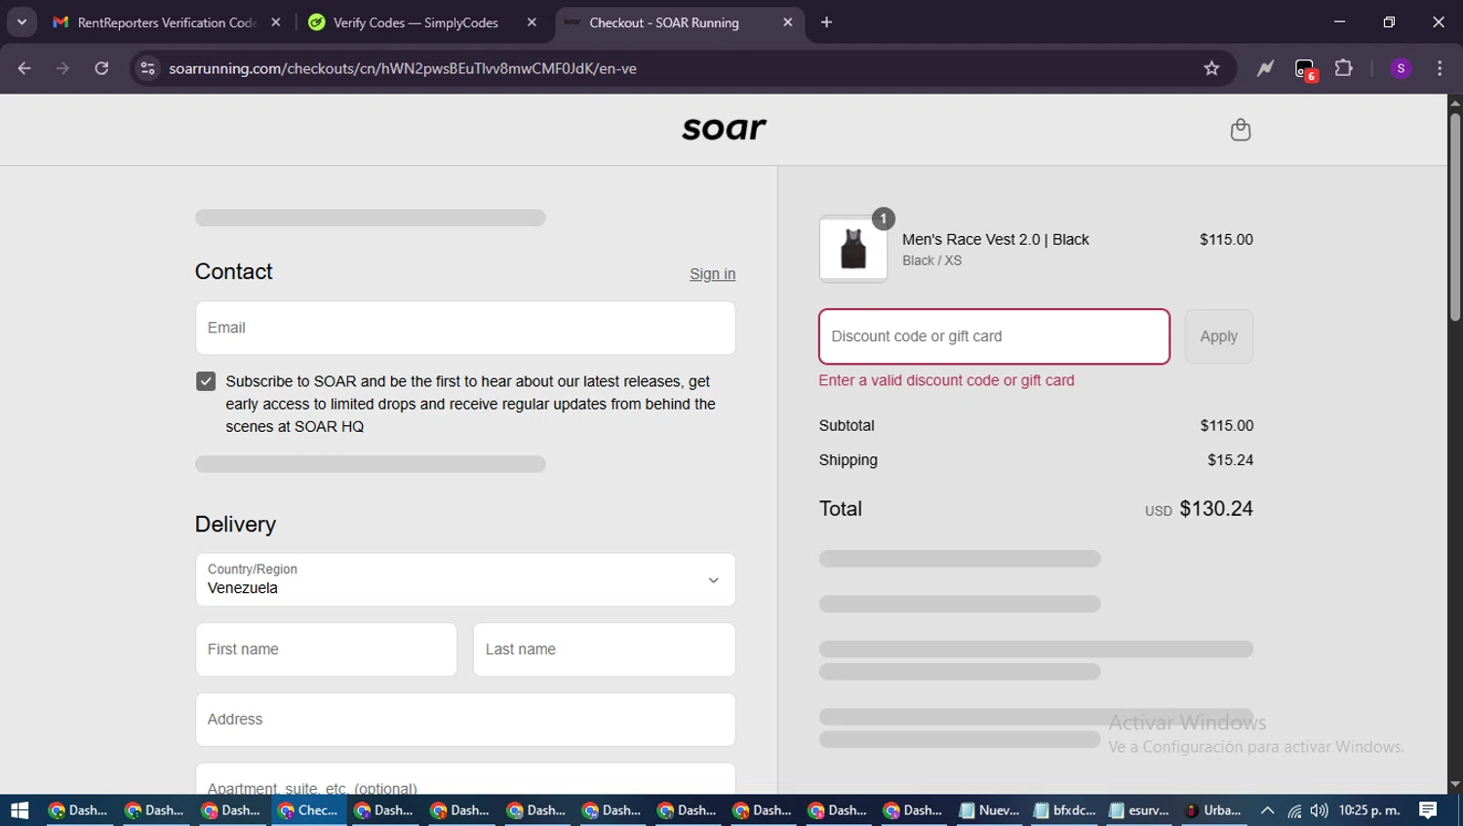The height and width of the screenshot is (826, 1463).
Task: Click the Delivery section heading
Action: [x=235, y=525]
